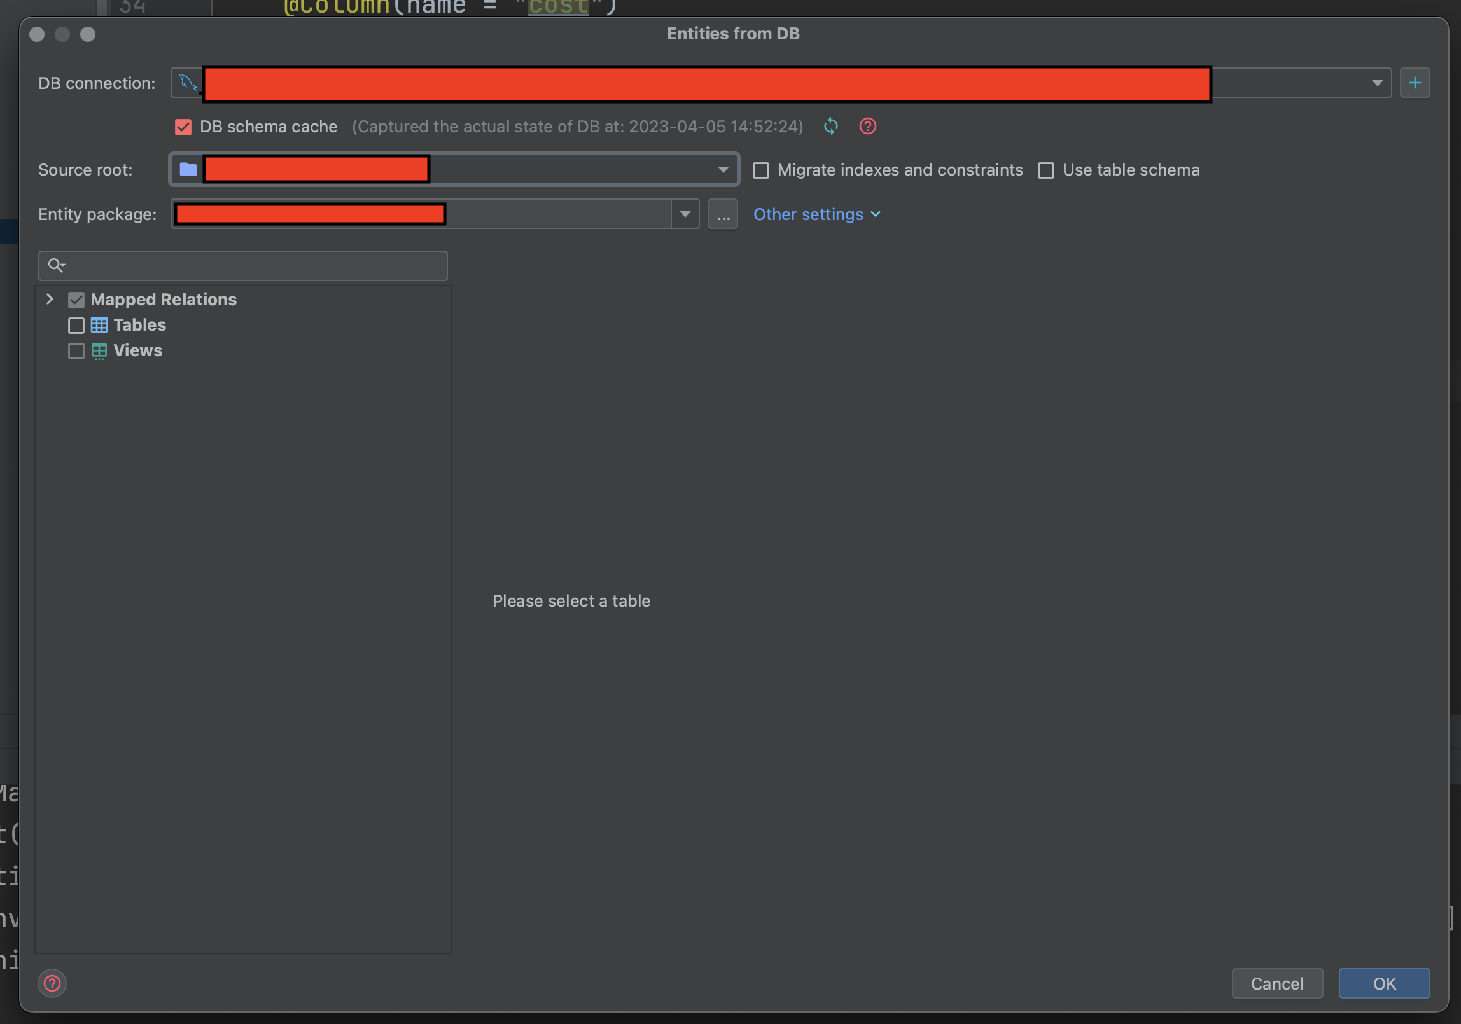The height and width of the screenshot is (1024, 1461).
Task: Enable Migrate indexes and constraints
Action: point(761,170)
